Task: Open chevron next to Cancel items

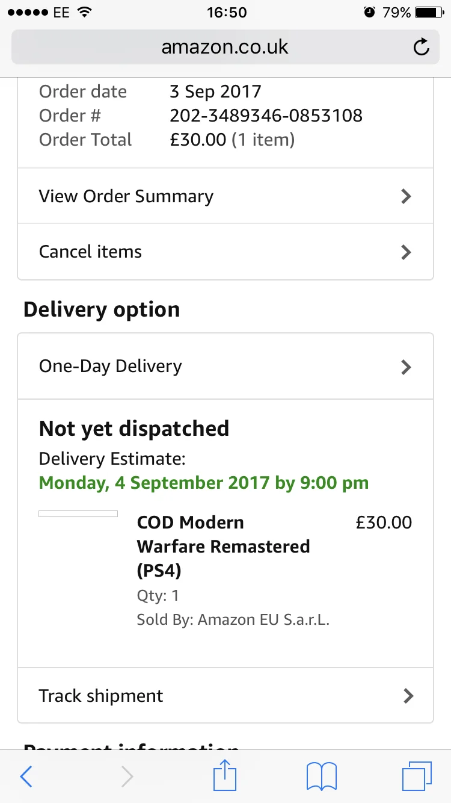Action: pos(407,252)
